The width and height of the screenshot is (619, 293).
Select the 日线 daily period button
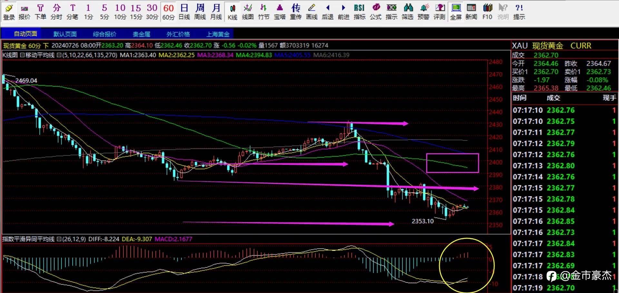point(184,12)
